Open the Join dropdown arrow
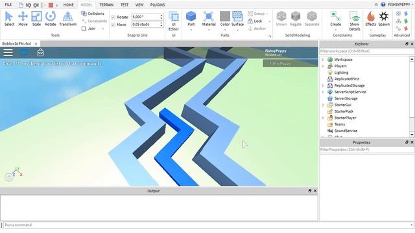The height and width of the screenshot is (233, 415). (x=102, y=28)
